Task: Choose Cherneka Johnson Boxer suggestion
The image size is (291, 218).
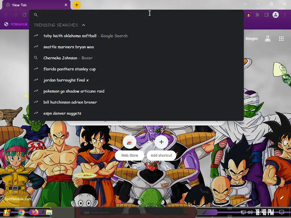Action: [x=136, y=58]
